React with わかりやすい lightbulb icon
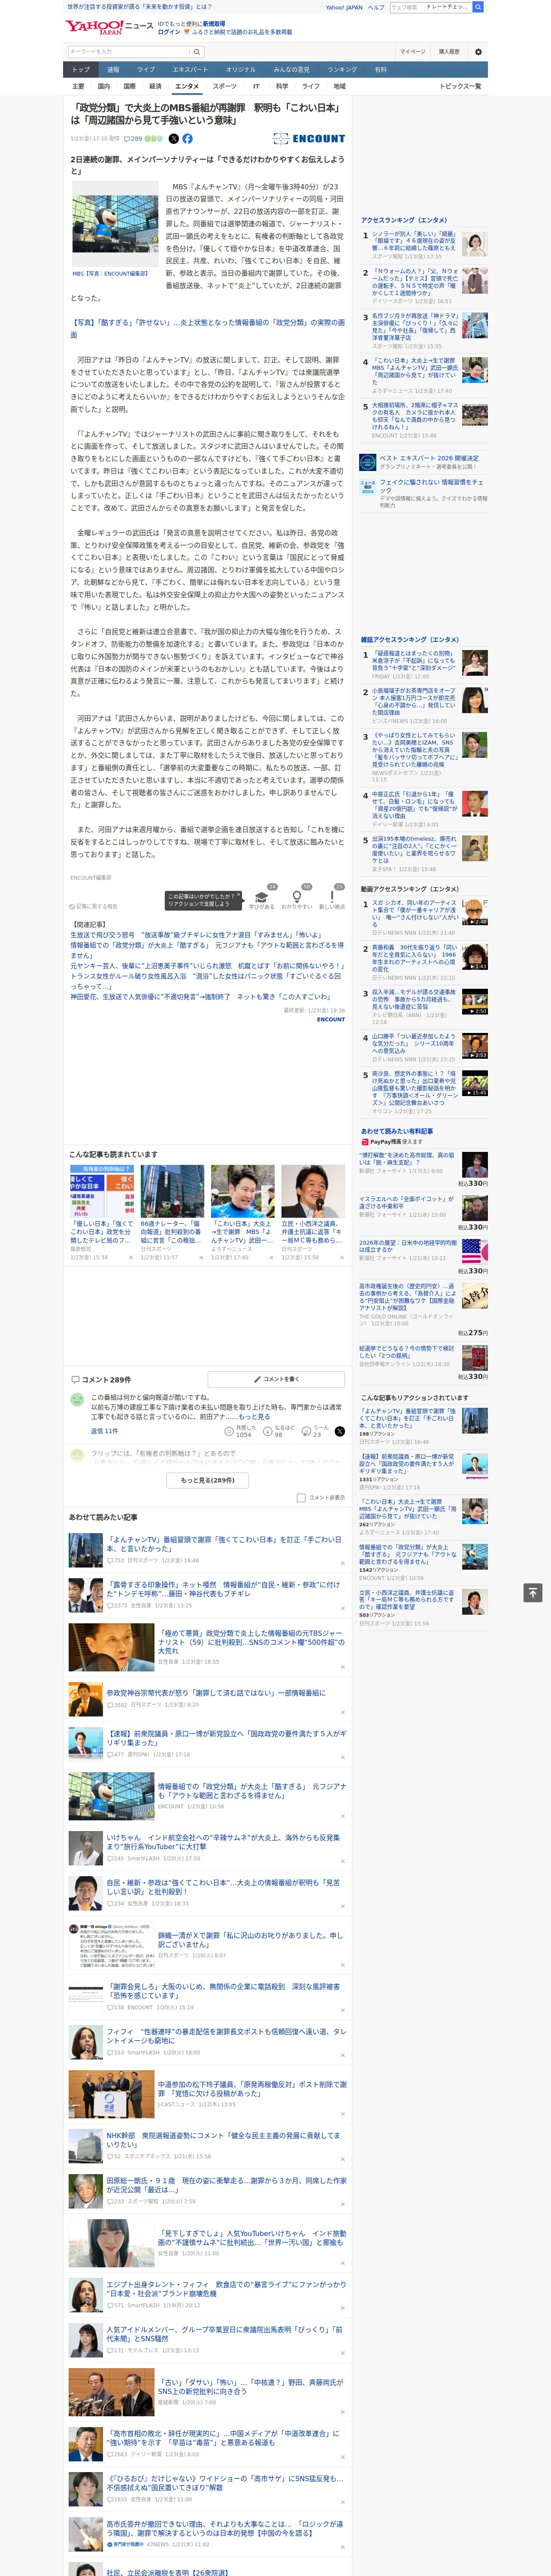 (297, 899)
